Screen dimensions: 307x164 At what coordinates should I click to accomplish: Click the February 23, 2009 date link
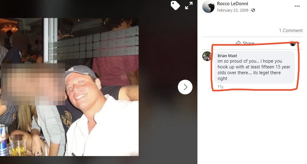tap(233, 10)
